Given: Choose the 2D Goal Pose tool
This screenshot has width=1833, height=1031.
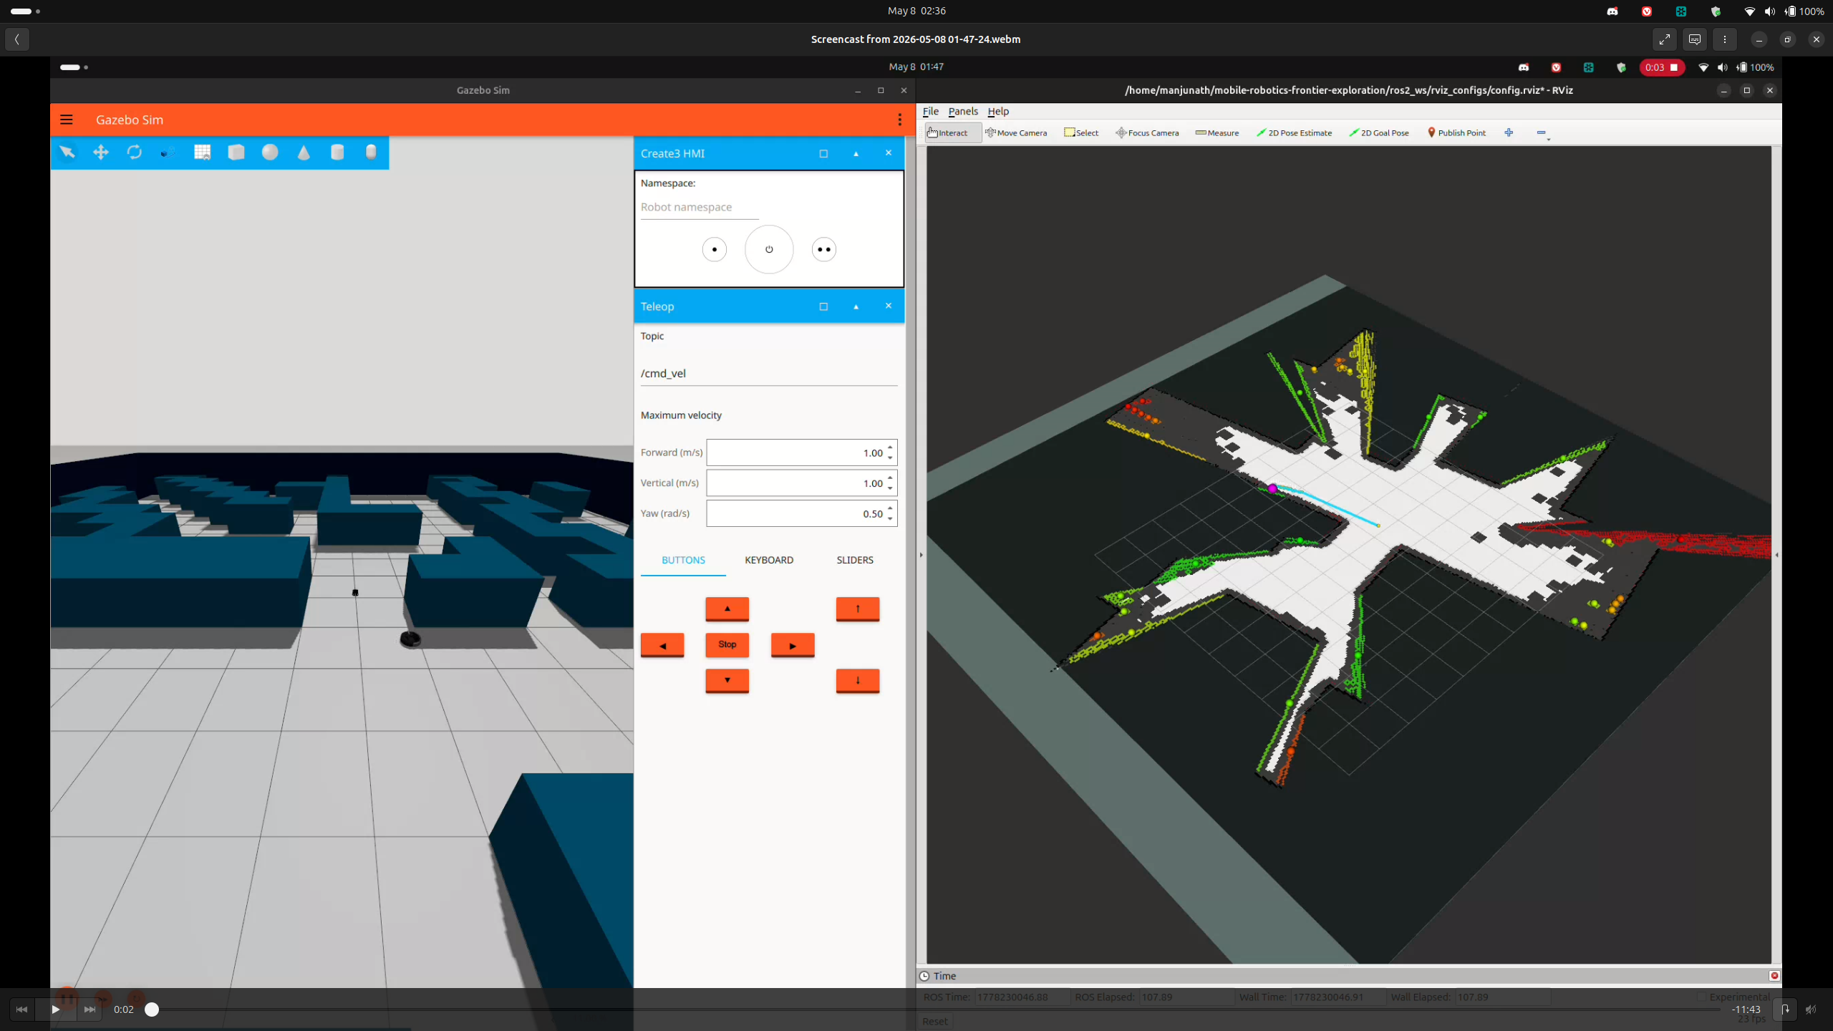Looking at the screenshot, I should [1379, 132].
